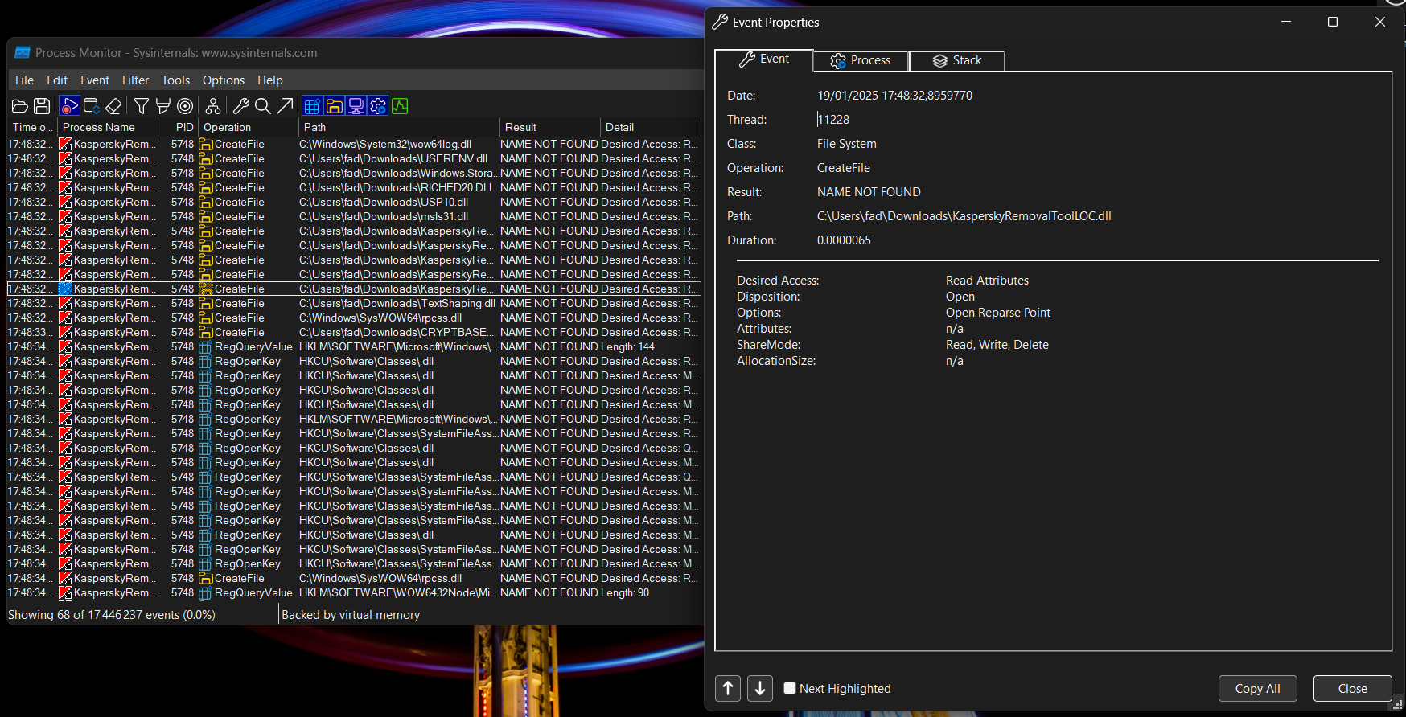Click the Backed by virtual memory status text
Viewport: 1406px width, 717px height.
(351, 615)
